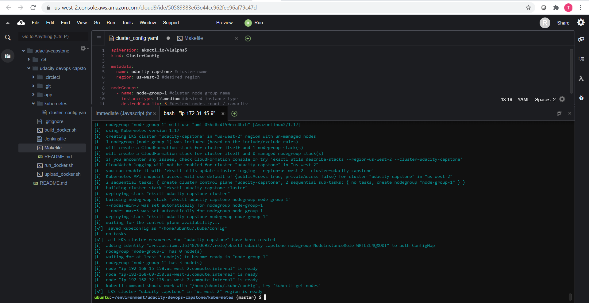Open file tree settings gear
Viewport: 589px width, 303px height.
pyautogui.click(x=83, y=48)
